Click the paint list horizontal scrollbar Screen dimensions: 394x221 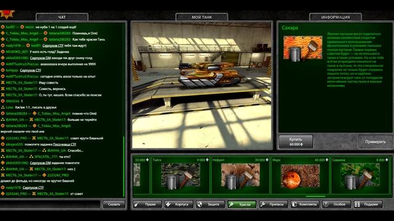tap(316, 196)
